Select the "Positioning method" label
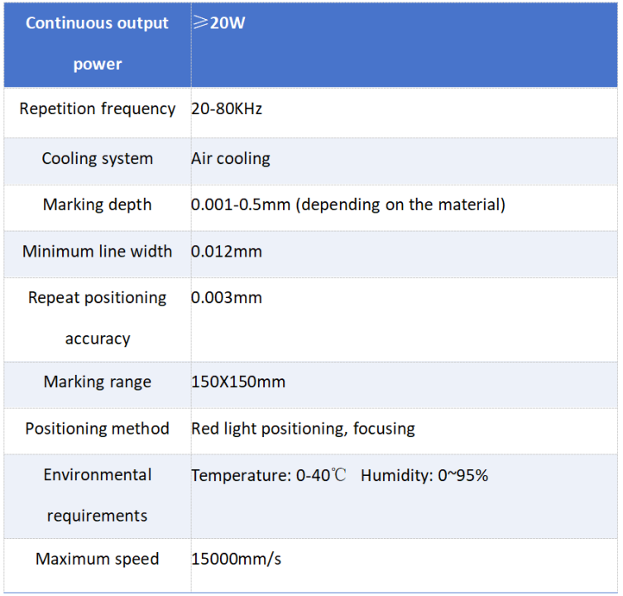623x596 pixels. (x=98, y=429)
